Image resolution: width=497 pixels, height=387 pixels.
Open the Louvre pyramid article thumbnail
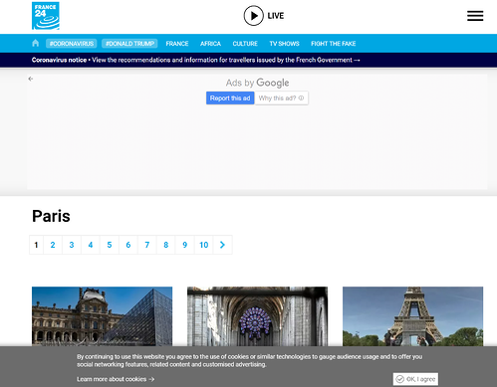click(102, 316)
